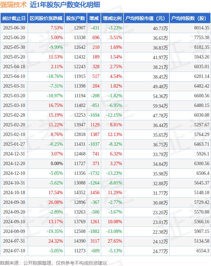Click the 8182.35 average shares cell

pos(202,47)
